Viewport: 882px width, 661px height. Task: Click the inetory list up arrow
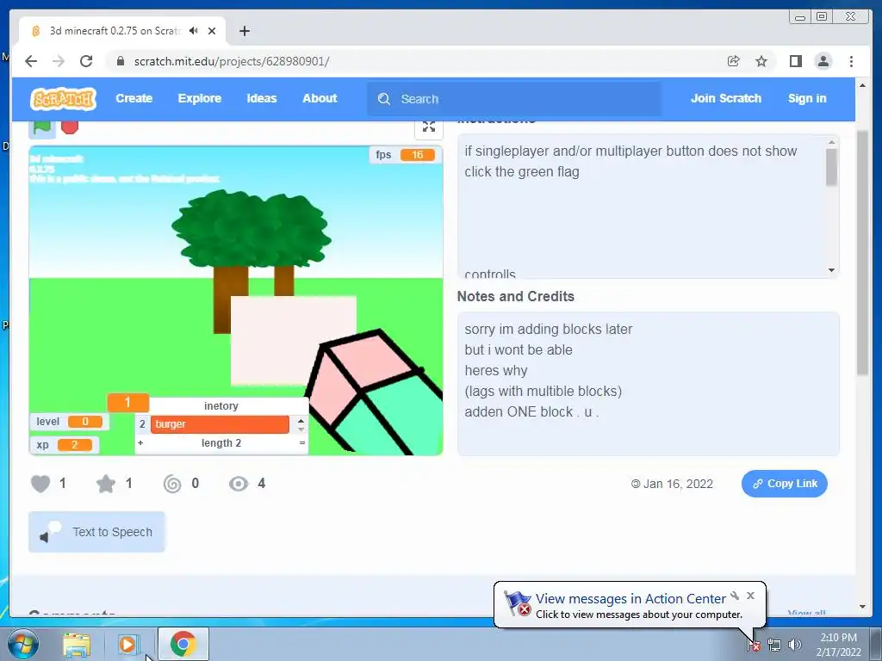301,420
